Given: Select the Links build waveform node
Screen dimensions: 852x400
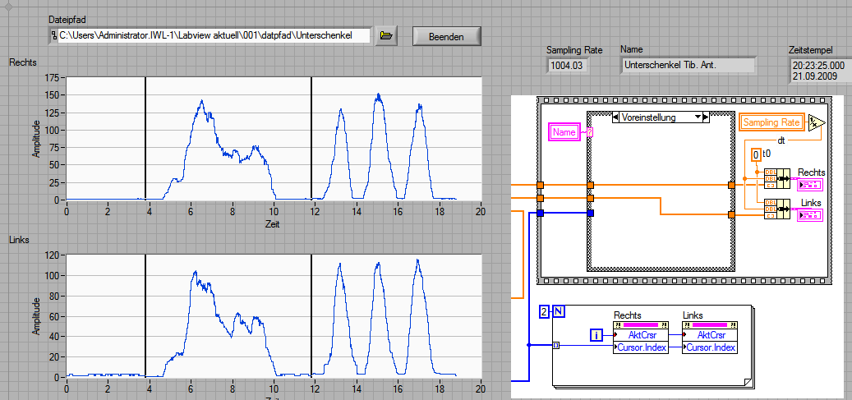Looking at the screenshot, I should click(777, 209).
